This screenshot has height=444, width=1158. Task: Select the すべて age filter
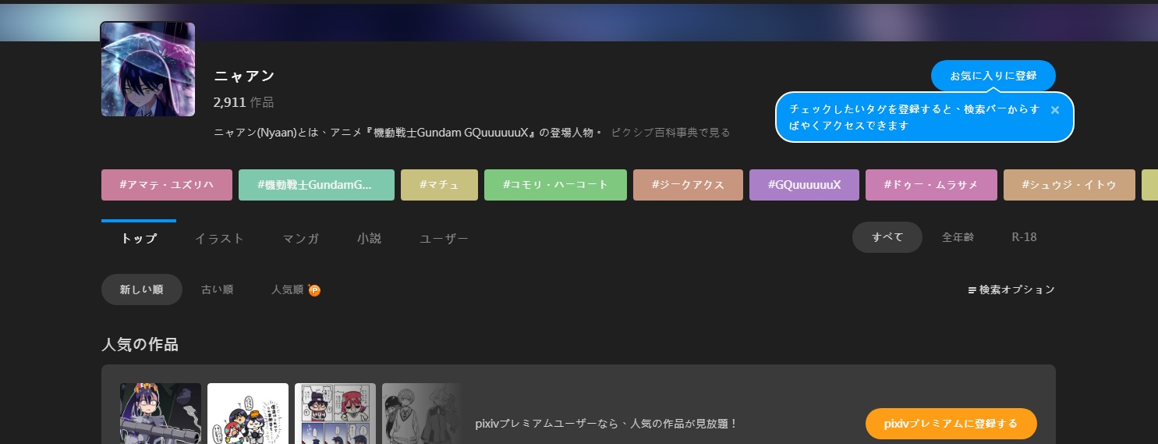pos(887,237)
